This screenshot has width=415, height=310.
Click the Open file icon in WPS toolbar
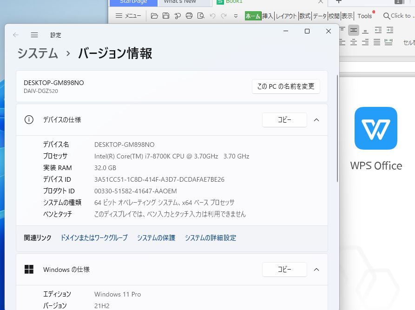(154, 16)
